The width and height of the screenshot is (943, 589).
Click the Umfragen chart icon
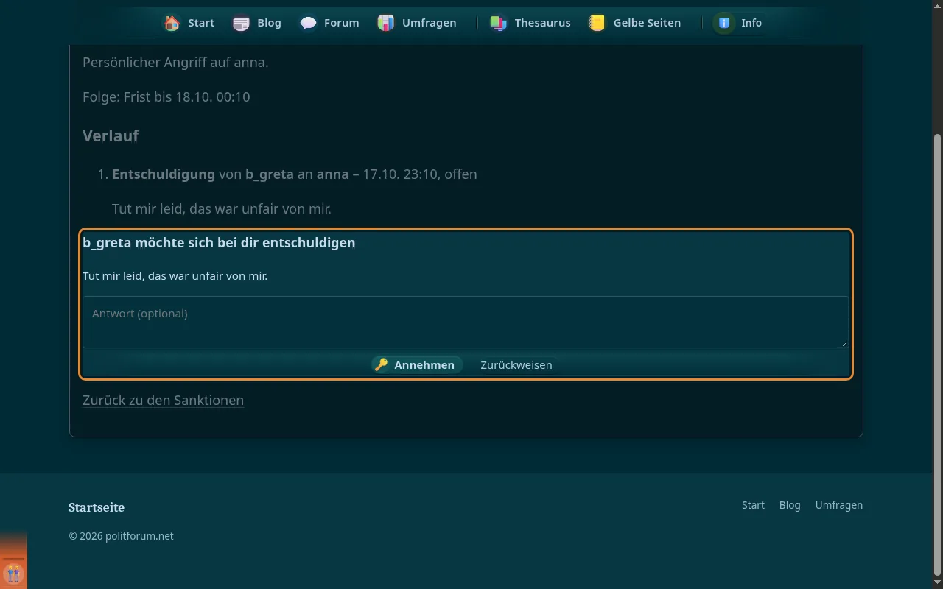[x=385, y=23]
